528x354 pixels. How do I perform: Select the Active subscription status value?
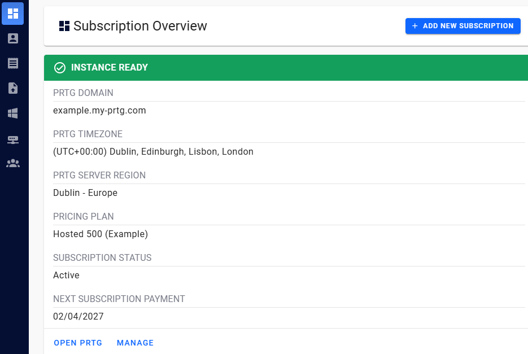tap(66, 275)
